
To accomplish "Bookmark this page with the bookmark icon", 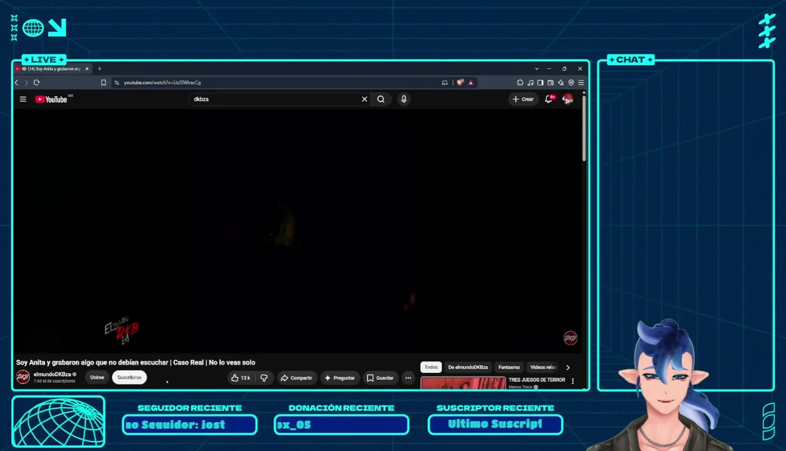I will click(103, 83).
